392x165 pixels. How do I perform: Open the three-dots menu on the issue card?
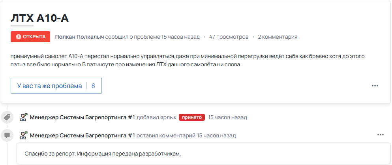tap(375, 86)
